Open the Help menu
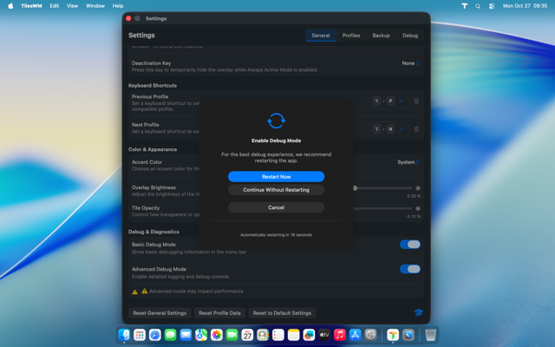 pos(118,6)
